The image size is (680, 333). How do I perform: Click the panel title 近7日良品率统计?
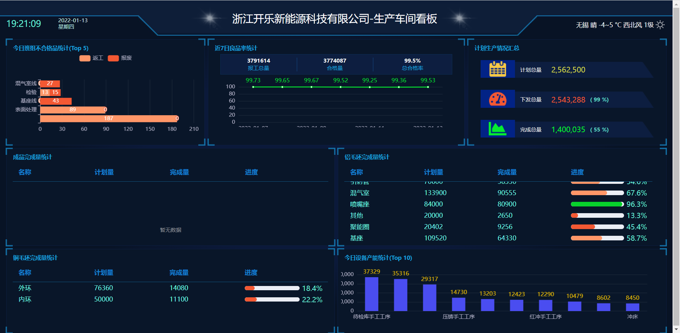pyautogui.click(x=236, y=48)
